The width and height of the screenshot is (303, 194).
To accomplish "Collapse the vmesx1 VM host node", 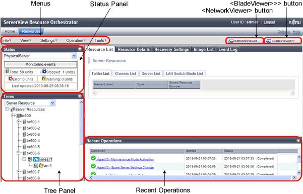I will pos(24,159).
